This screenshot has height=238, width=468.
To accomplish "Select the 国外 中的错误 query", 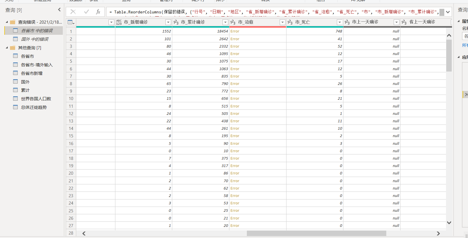I will (x=35, y=39).
